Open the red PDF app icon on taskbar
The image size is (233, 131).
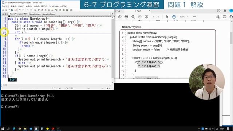(x=53, y=128)
